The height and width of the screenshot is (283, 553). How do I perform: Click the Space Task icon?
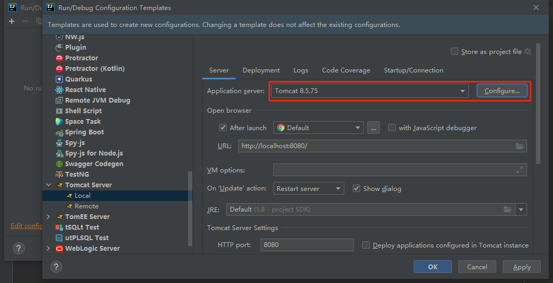tap(59, 122)
